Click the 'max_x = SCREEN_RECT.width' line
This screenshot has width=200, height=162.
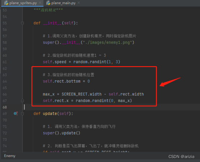pos(94,94)
